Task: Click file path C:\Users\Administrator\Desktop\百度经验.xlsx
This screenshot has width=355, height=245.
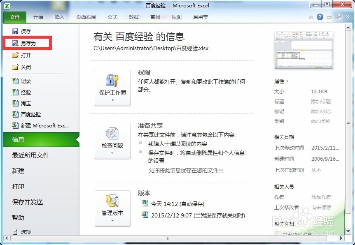Action: click(x=151, y=48)
